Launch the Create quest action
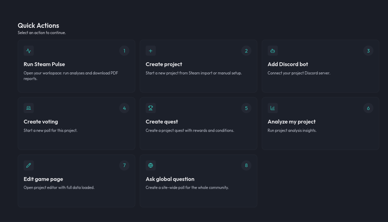Image resolution: width=388 pixels, height=222 pixels. point(198,124)
